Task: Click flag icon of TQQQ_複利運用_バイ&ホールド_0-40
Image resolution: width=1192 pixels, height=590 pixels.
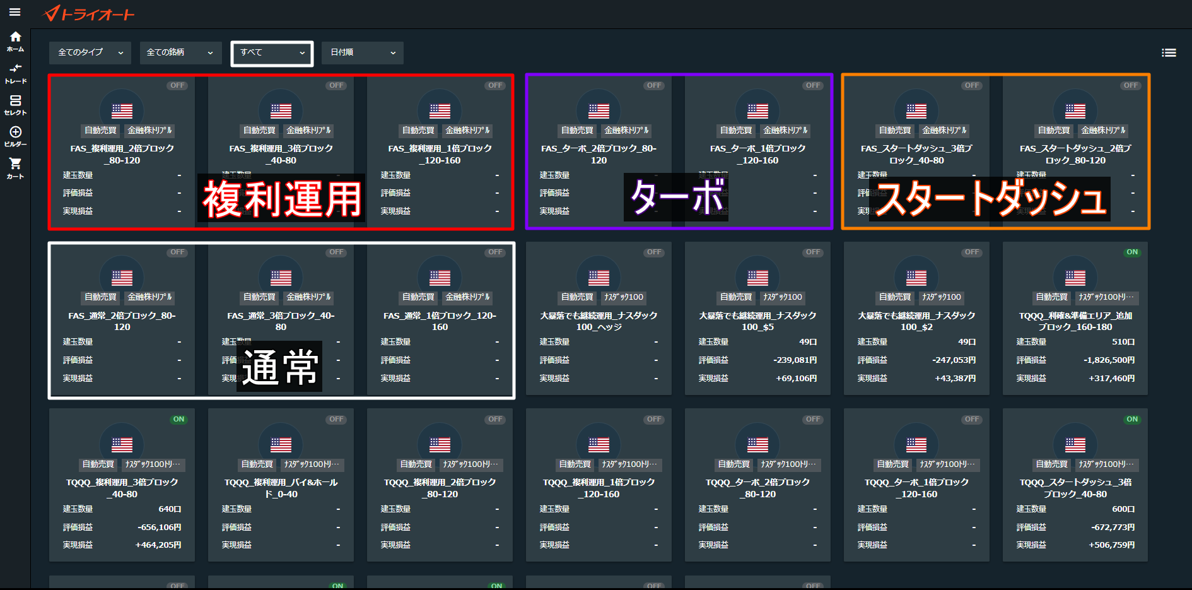Action: [281, 445]
